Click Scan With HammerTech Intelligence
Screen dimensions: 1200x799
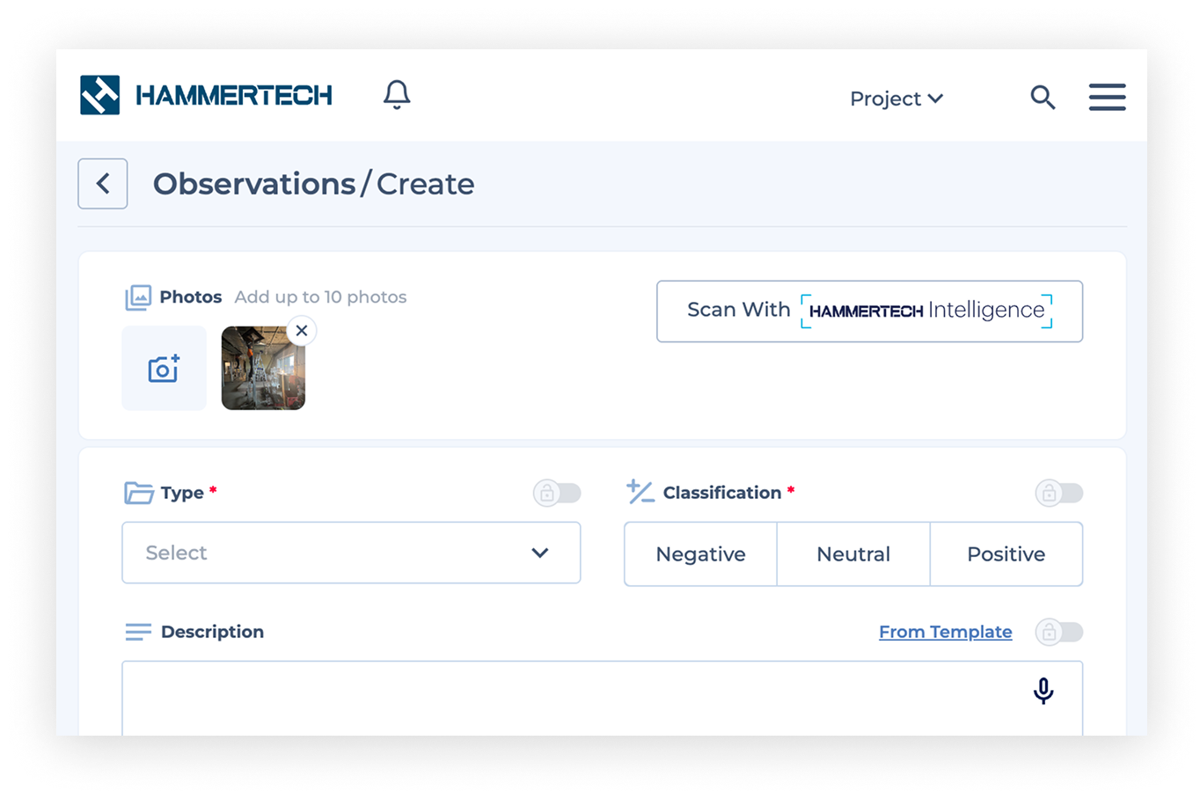pos(869,311)
